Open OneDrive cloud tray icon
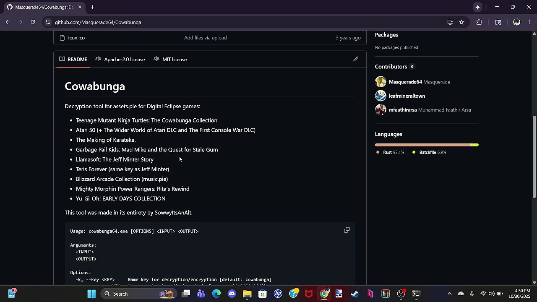 (x=461, y=294)
